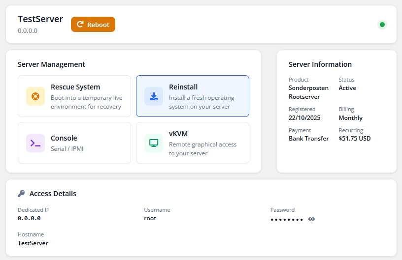Click the vKVM monitor icon
Image resolution: width=402 pixels, height=260 pixels.
click(154, 143)
